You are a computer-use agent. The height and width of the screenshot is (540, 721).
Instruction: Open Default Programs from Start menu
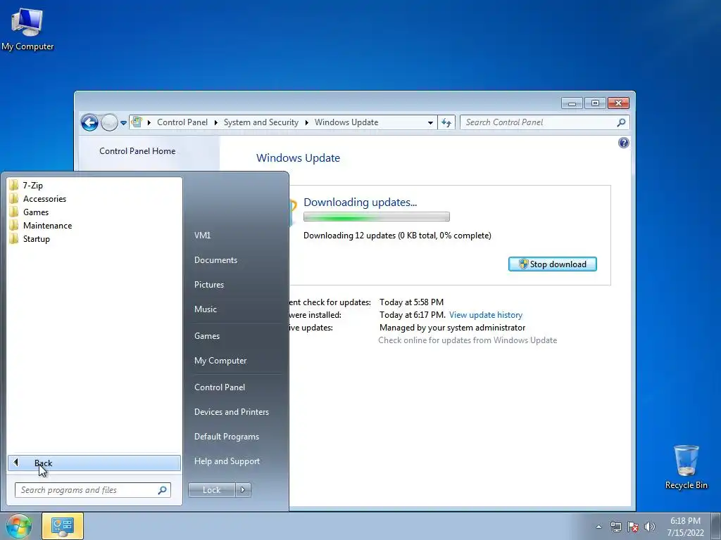coord(227,437)
